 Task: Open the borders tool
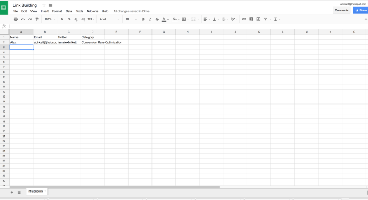(x=184, y=19)
